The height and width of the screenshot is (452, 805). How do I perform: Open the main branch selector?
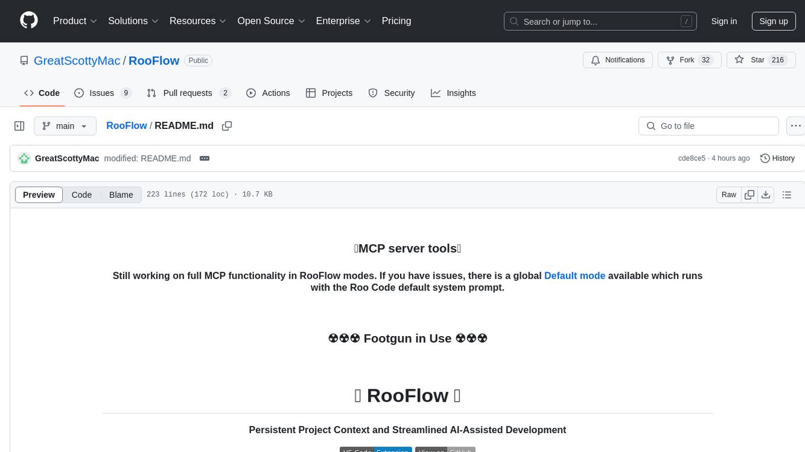(x=65, y=126)
